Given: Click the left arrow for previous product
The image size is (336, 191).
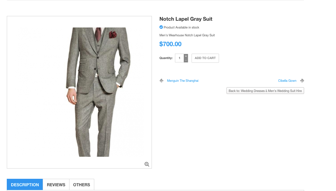Looking at the screenshot, I should pyautogui.click(x=161, y=81).
